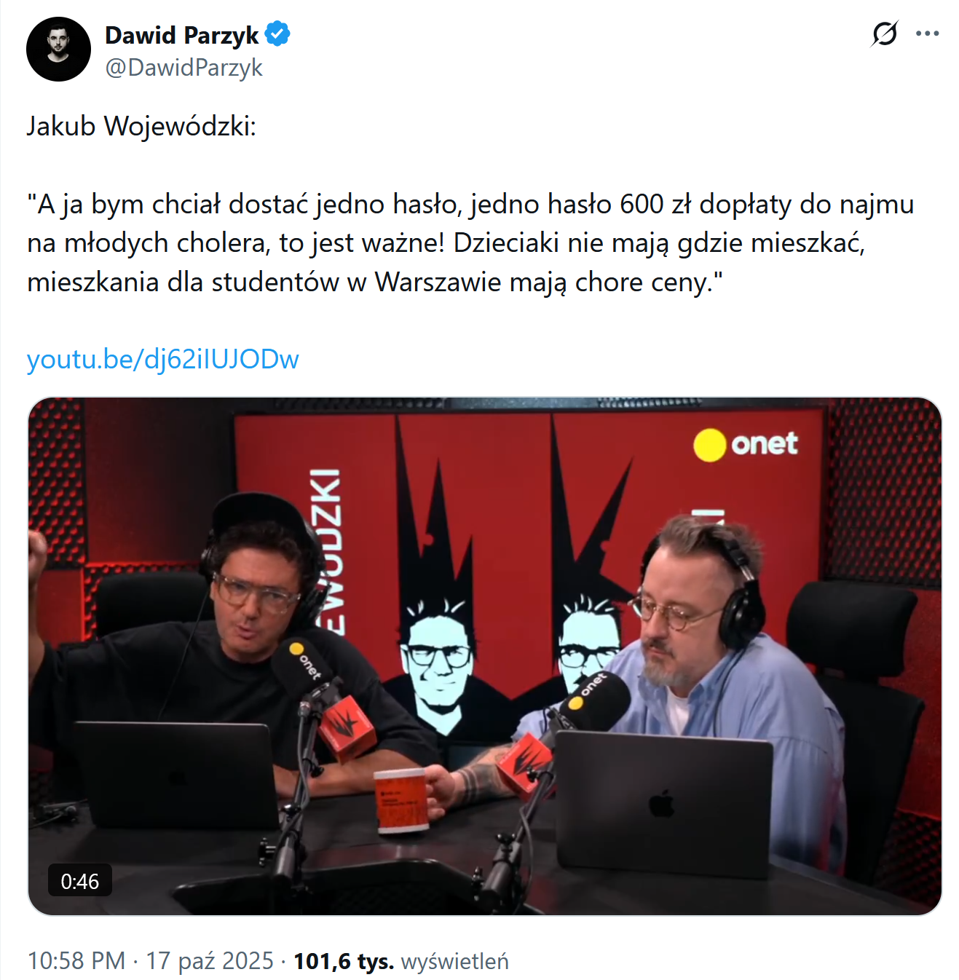
Task: Open the three-dot more options menu
Action: pos(927,33)
